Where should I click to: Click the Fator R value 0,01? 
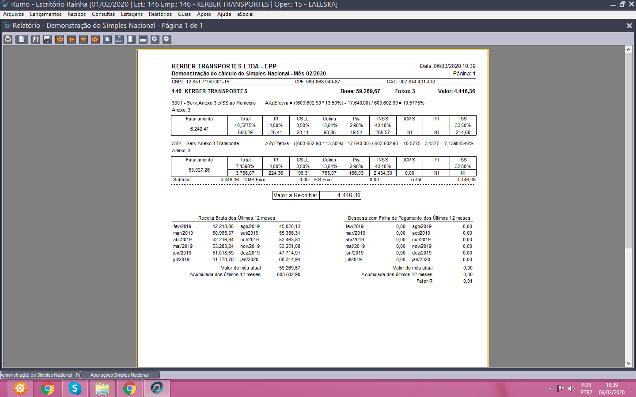(x=468, y=281)
